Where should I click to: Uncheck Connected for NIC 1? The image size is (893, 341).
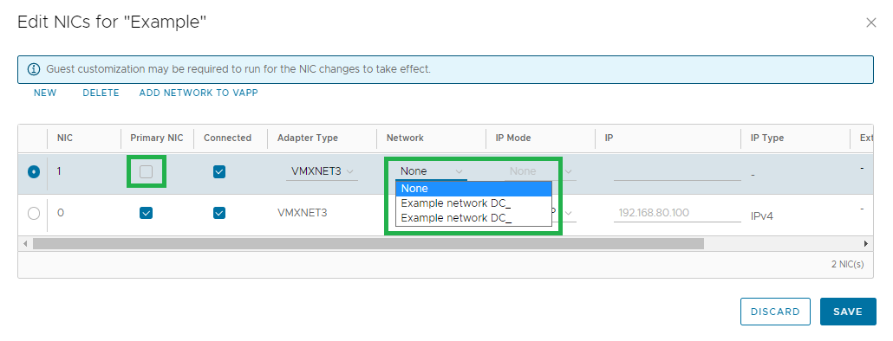219,171
